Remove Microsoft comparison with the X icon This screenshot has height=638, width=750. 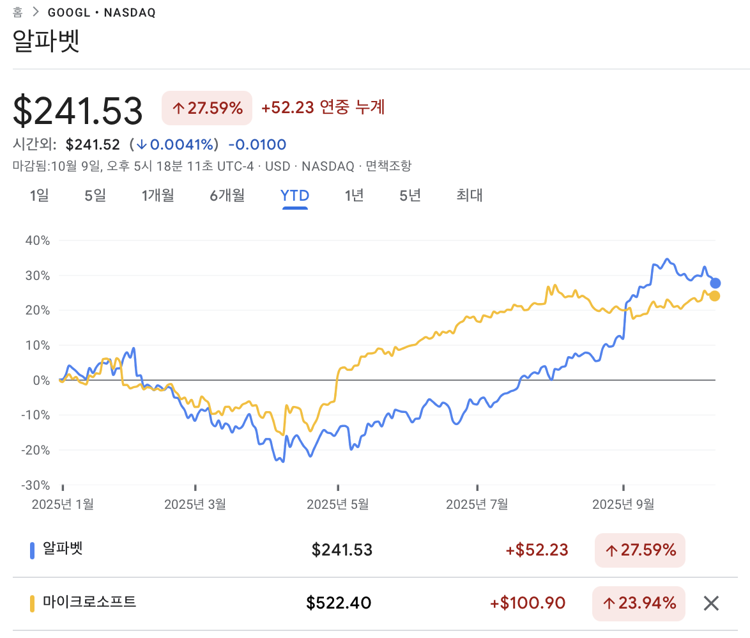[711, 603]
